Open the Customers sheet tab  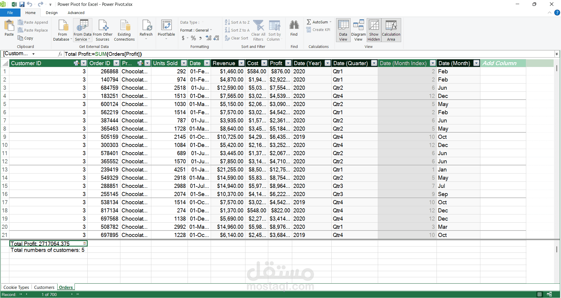point(44,287)
